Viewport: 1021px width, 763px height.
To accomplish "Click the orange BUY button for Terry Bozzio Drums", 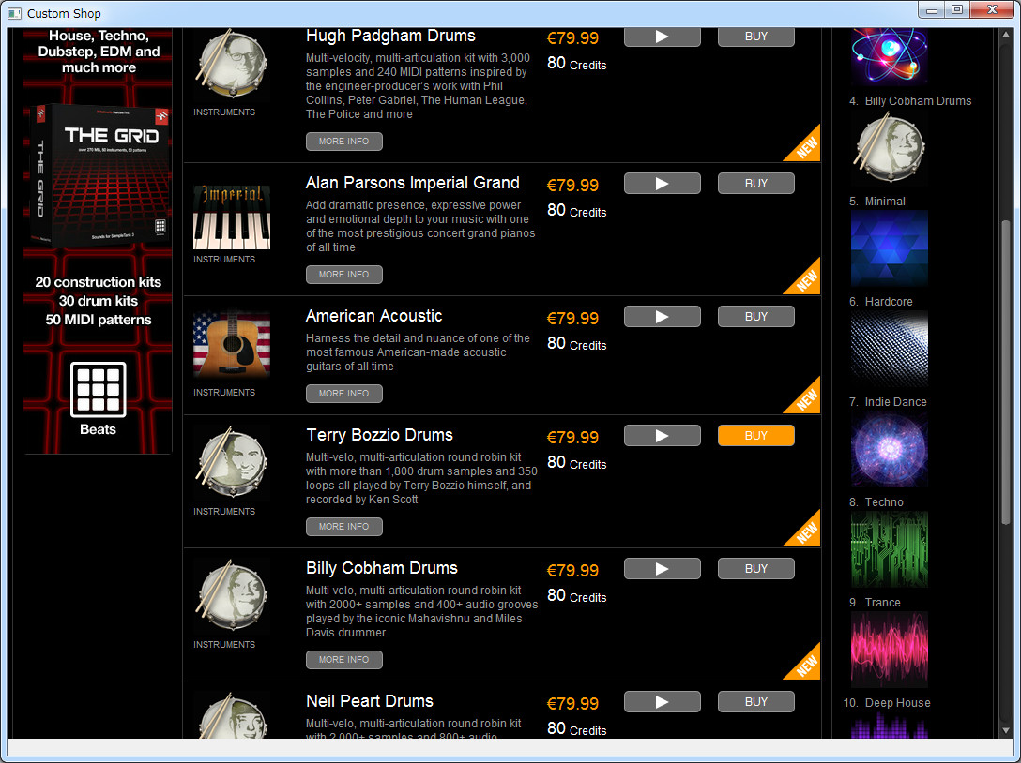I will (756, 436).
